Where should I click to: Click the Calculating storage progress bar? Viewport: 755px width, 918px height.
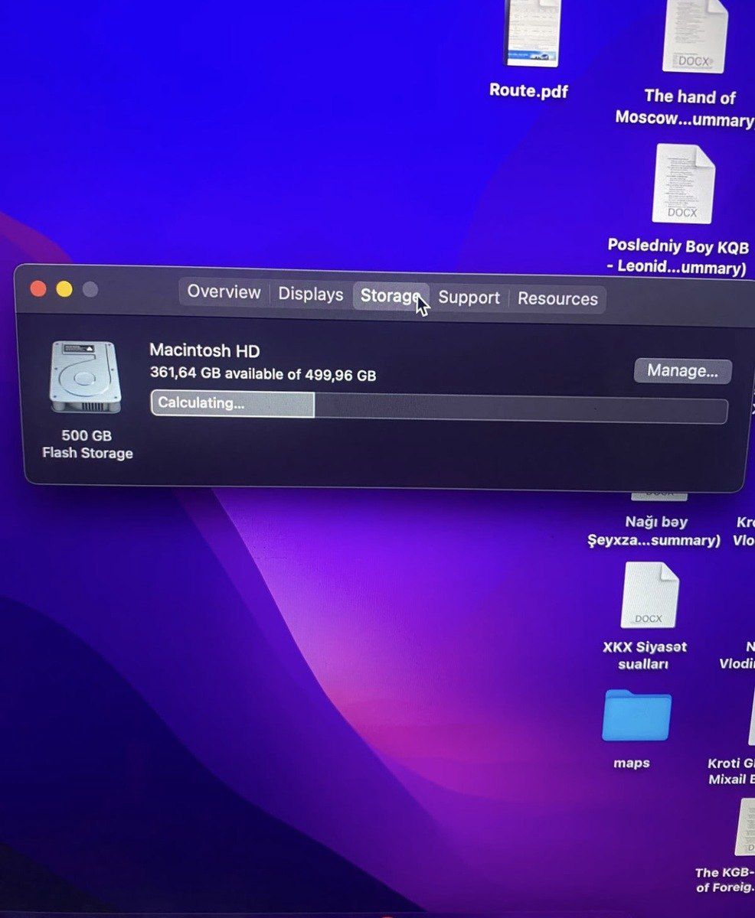click(x=439, y=406)
